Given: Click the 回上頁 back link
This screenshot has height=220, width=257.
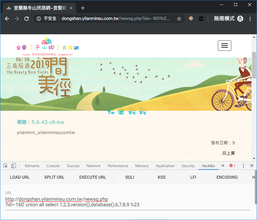Looking at the screenshot, I should [x=228, y=153].
